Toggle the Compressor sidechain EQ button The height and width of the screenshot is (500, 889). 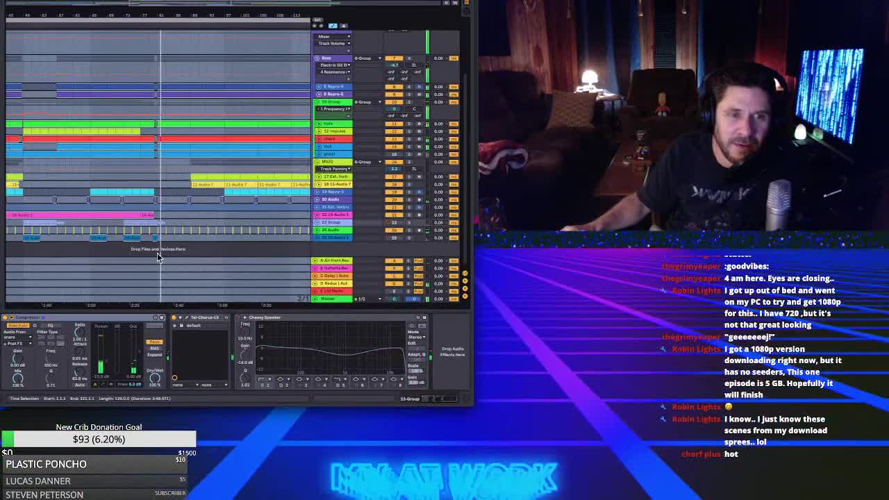[50, 326]
